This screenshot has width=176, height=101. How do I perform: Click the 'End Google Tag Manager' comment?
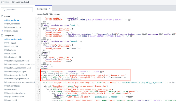tap(63, 79)
